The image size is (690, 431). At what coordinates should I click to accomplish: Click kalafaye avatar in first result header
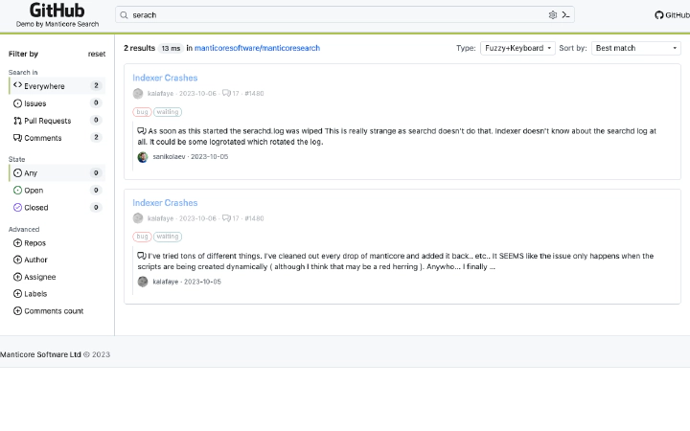pyautogui.click(x=138, y=94)
